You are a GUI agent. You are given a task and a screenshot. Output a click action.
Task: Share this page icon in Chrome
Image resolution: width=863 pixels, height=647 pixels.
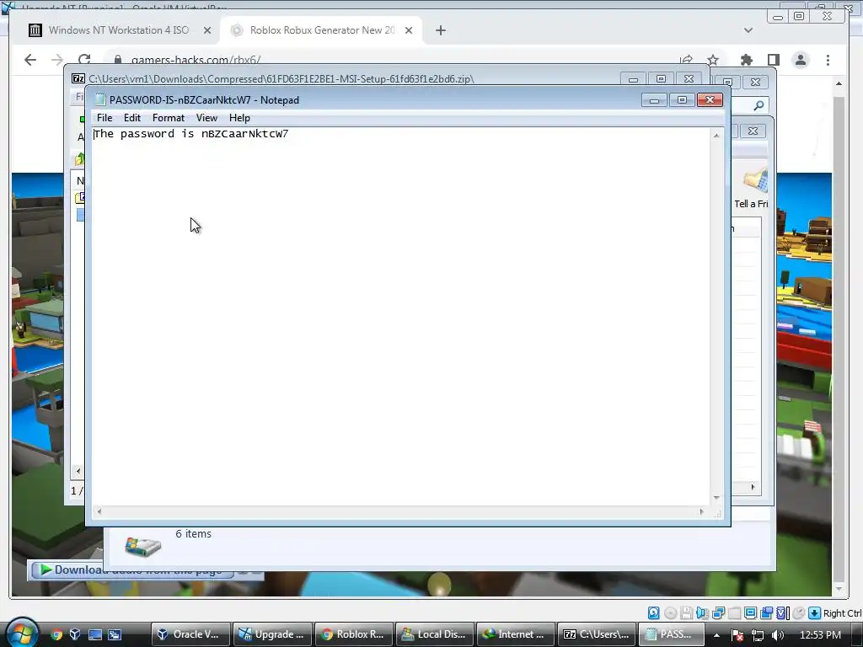[x=686, y=60]
